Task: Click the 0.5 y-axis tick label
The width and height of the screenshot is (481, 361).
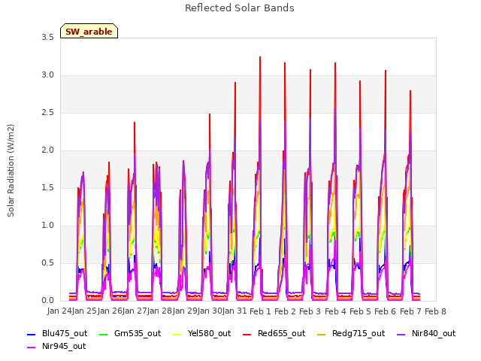Action: (x=47, y=263)
